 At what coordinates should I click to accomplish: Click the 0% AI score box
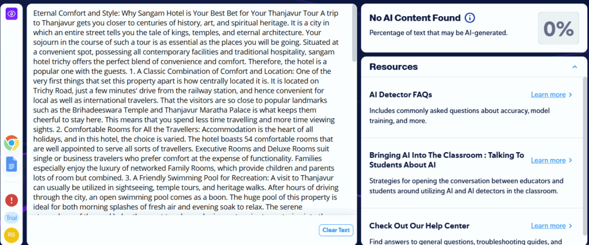pos(558,28)
